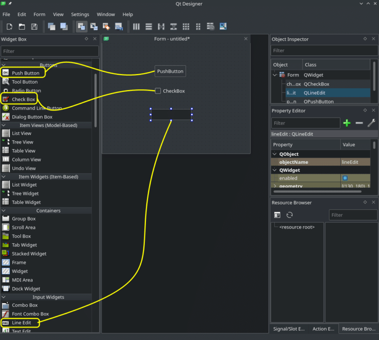
Task: Click the Add Dynamic Property plus icon
Action: click(347, 123)
